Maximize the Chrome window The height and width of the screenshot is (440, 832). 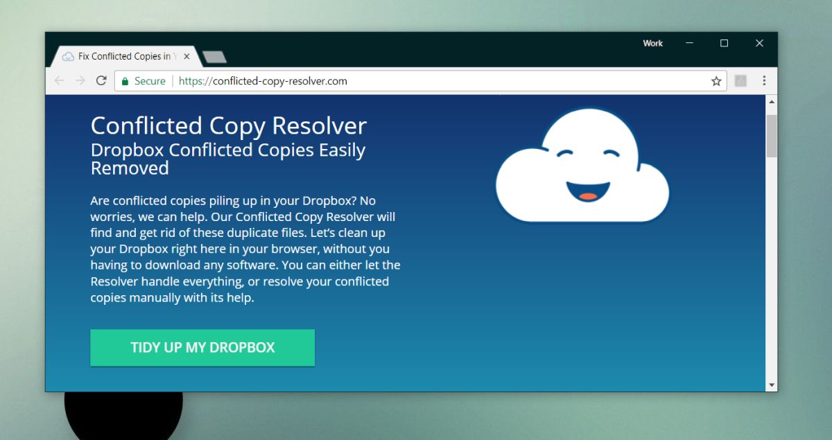click(724, 43)
